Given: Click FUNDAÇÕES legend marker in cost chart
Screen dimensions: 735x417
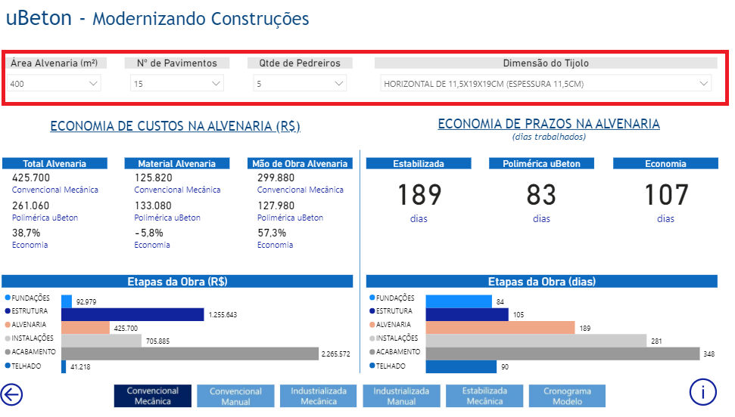Looking at the screenshot, I should coord(8,297).
